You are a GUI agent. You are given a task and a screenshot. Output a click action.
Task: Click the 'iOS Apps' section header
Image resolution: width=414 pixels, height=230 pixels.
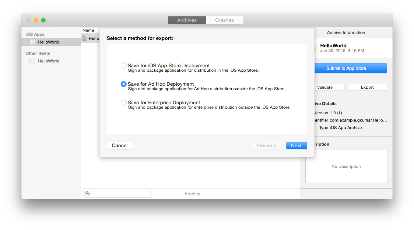[35, 34]
